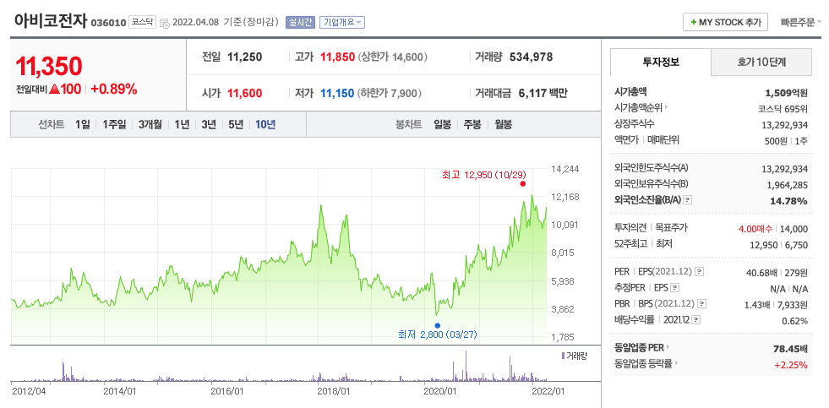
Task: Open help icon next to 외국인소진율(B/A)
Action: (687, 200)
